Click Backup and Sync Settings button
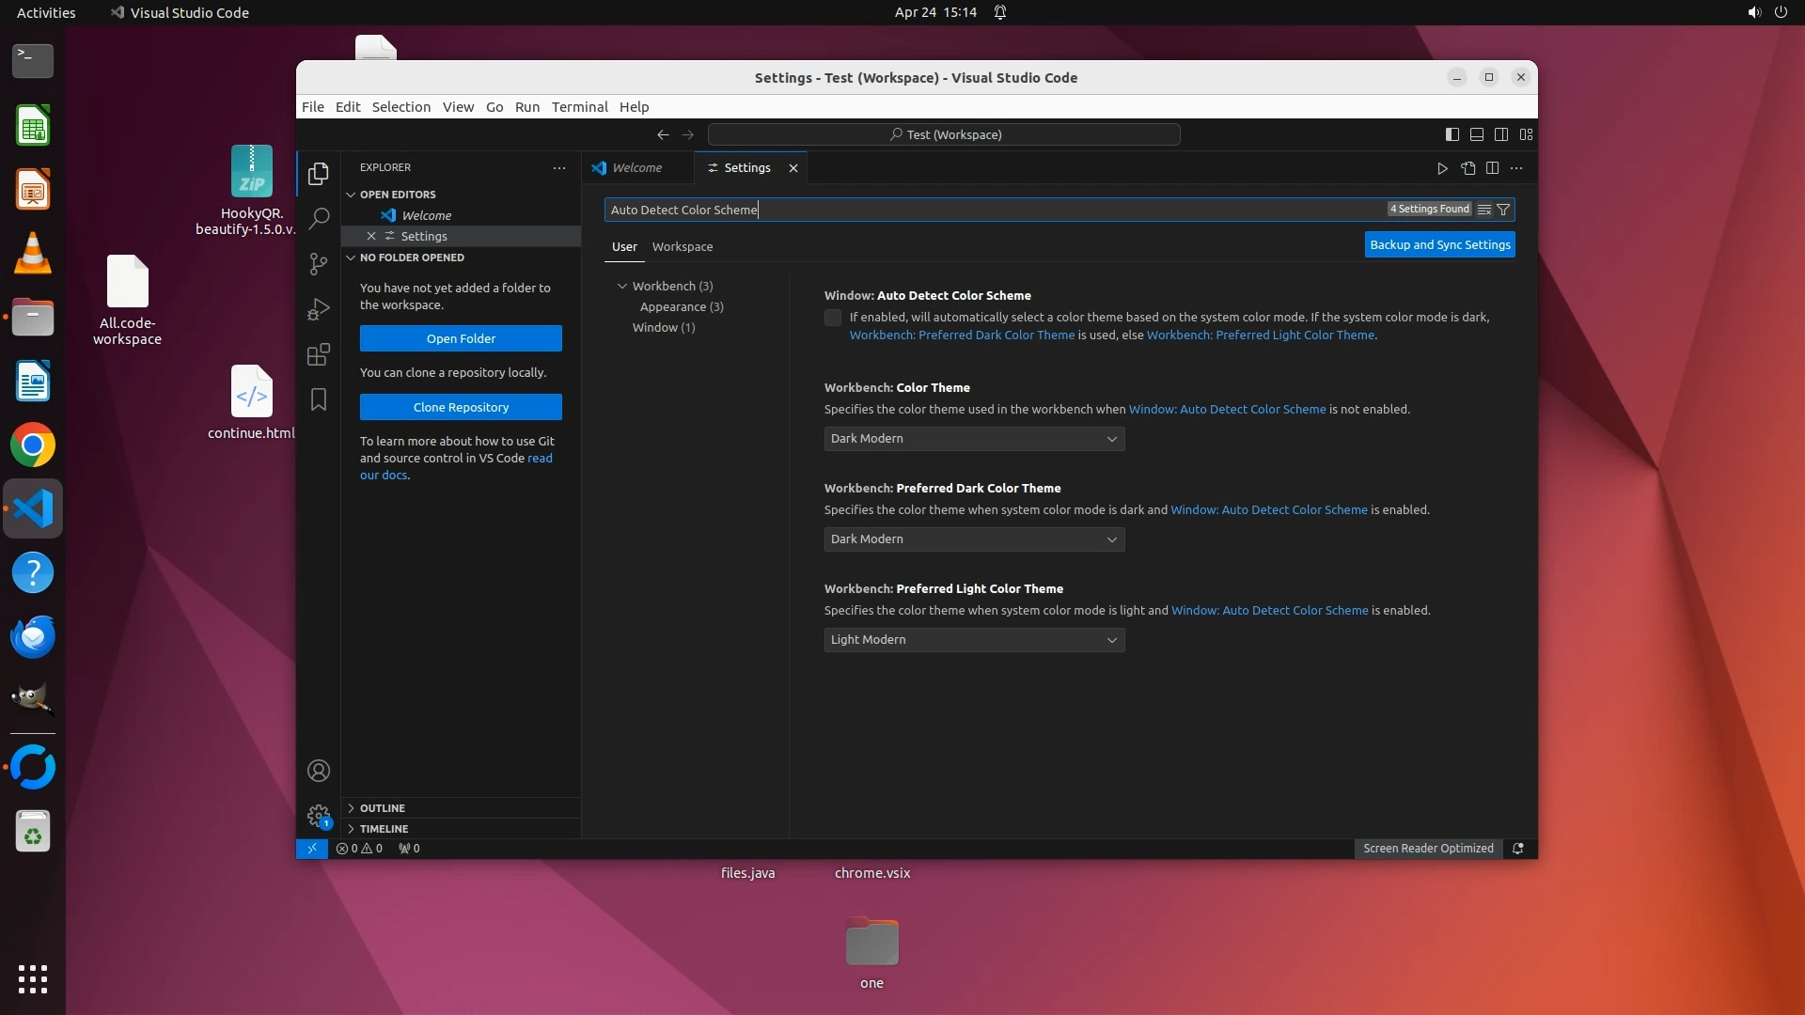Image resolution: width=1805 pixels, height=1015 pixels. pos(1439,244)
